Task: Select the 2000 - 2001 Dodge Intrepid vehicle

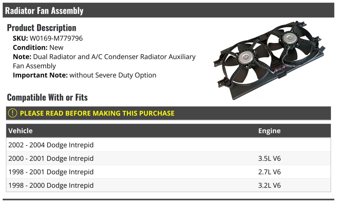Action: (51, 158)
